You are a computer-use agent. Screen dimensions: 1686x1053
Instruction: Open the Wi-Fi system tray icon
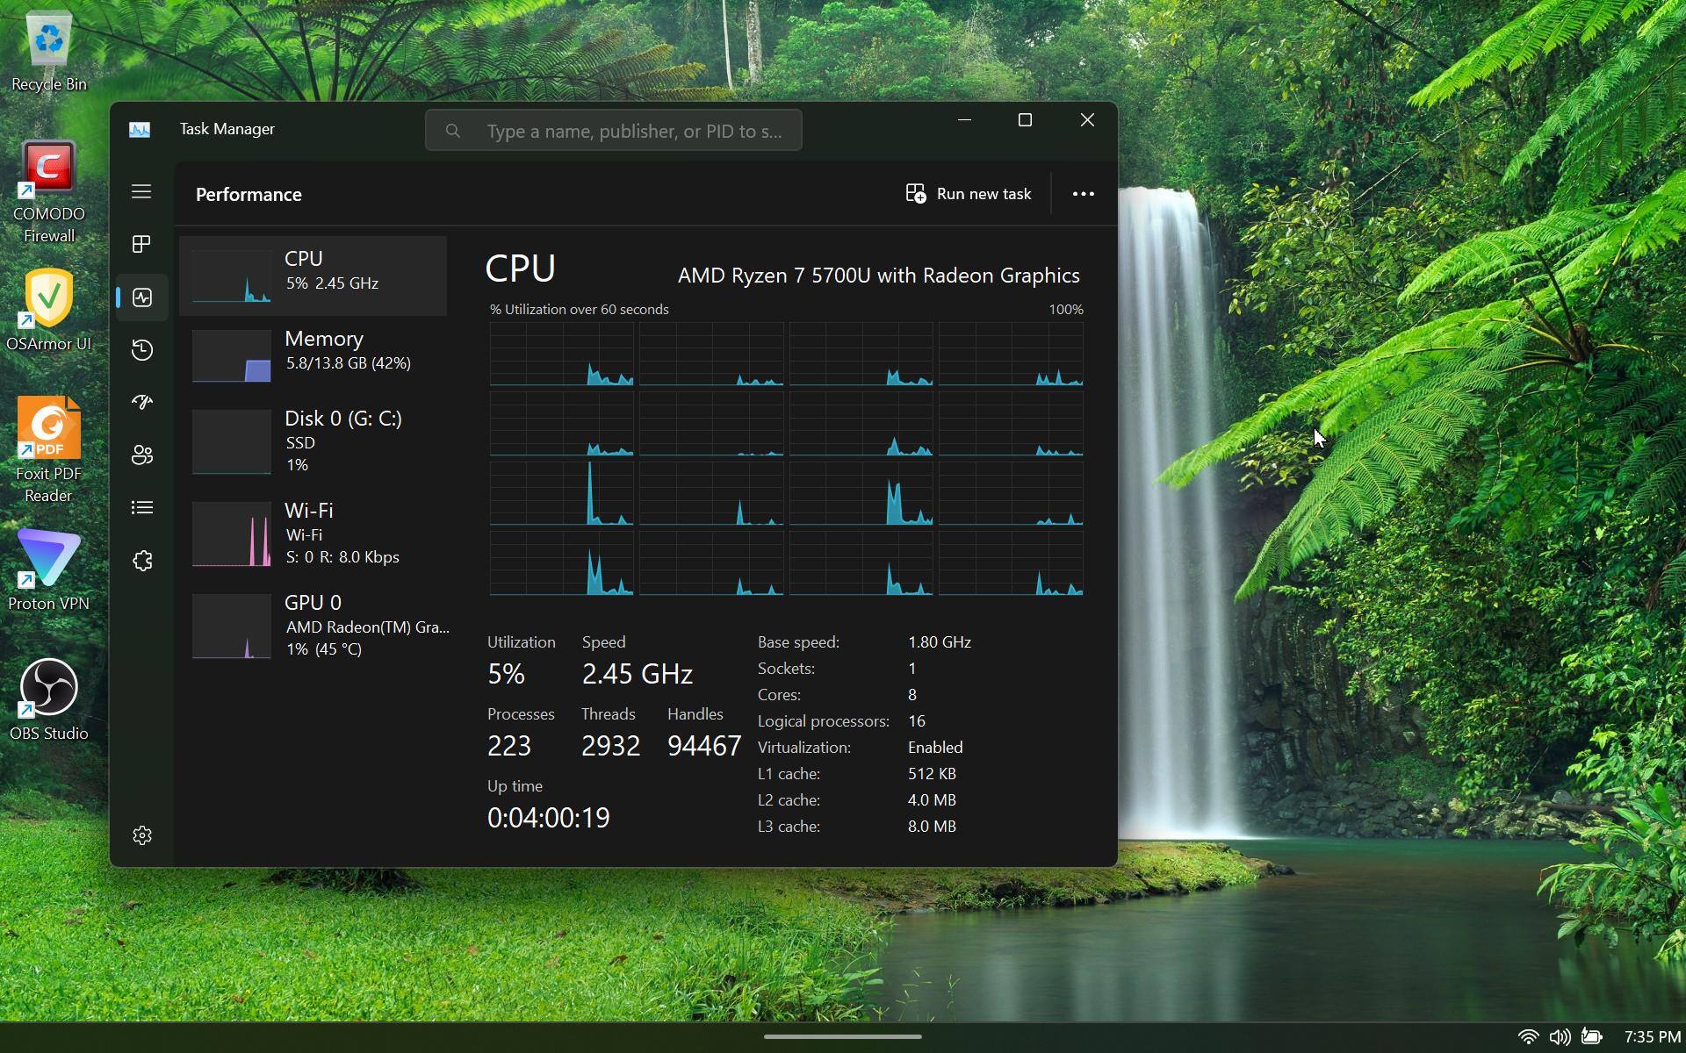tap(1528, 1036)
